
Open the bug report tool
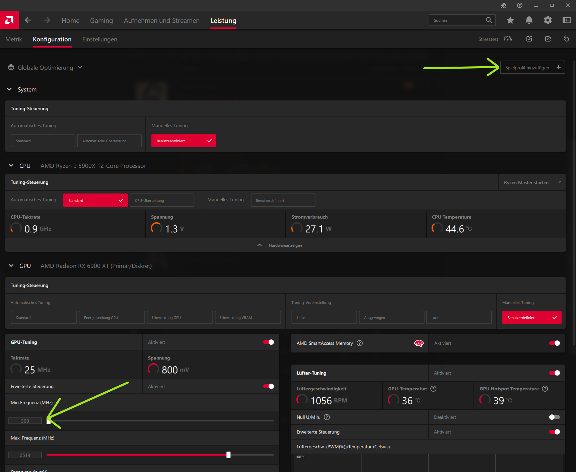coord(503,5)
